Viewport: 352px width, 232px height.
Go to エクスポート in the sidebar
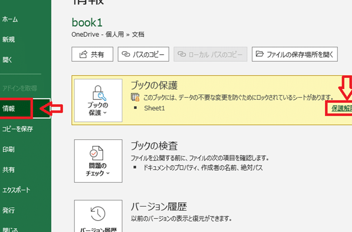point(16,190)
